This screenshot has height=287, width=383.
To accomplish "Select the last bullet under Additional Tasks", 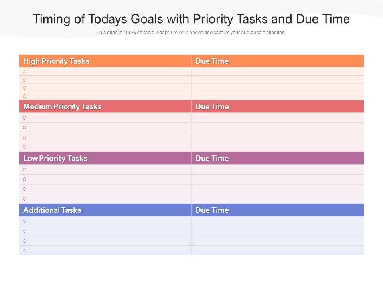I will click(24, 251).
